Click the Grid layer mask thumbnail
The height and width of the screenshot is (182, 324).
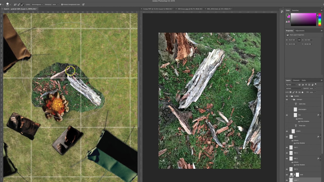coord(297,175)
